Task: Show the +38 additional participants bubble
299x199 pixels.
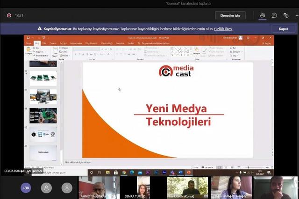Action: pos(26,188)
